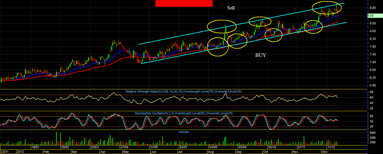Image resolution: width=383 pixels, height=154 pixels.
Task: Choose the Dec month label on time axis
Action: pyautogui.click(x=325, y=151)
